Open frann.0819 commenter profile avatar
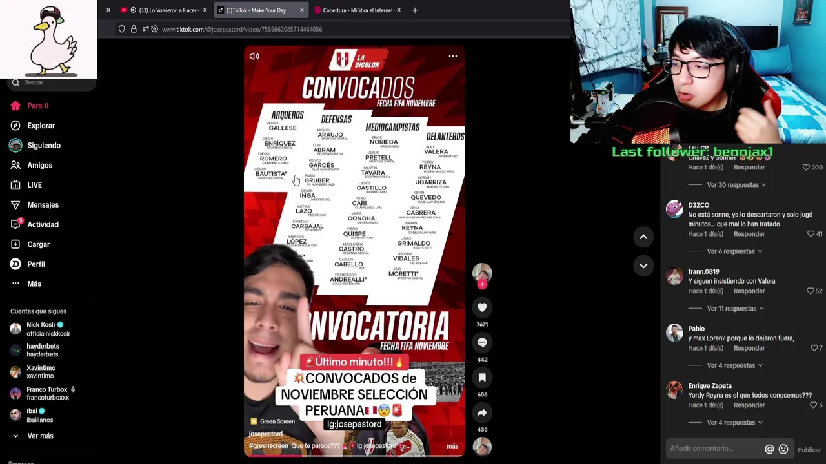The image size is (826, 464). point(674,276)
